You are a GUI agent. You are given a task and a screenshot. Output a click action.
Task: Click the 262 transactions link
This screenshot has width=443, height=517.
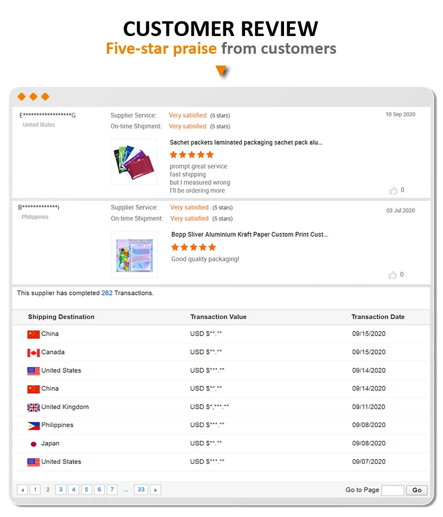click(107, 293)
